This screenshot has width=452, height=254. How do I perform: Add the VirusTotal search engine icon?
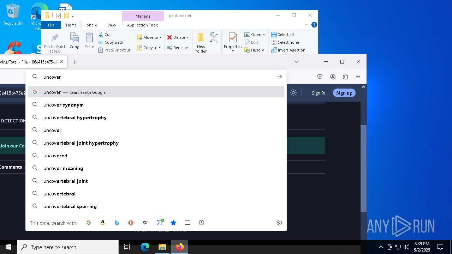[160, 222]
